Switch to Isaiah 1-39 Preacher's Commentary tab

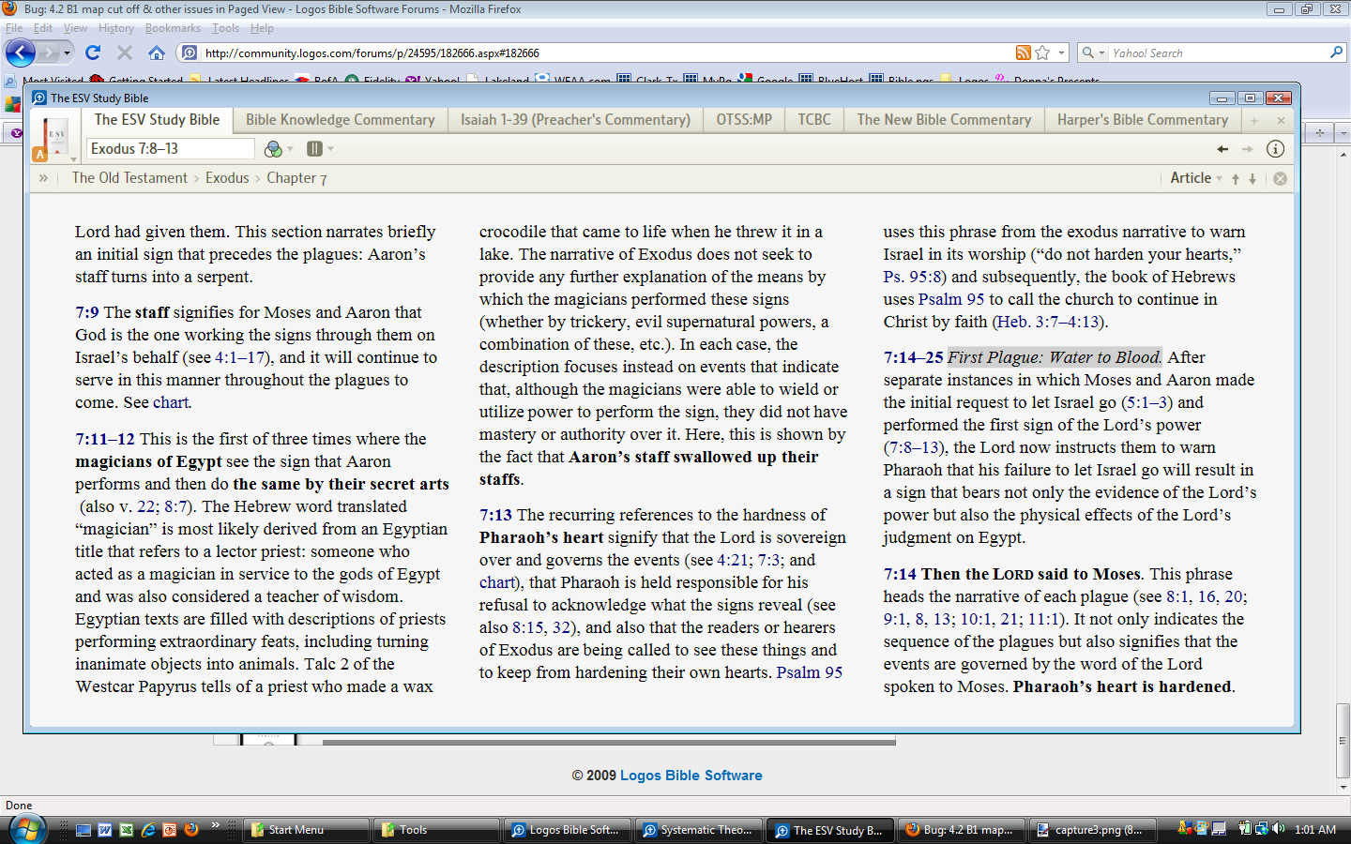tap(575, 120)
